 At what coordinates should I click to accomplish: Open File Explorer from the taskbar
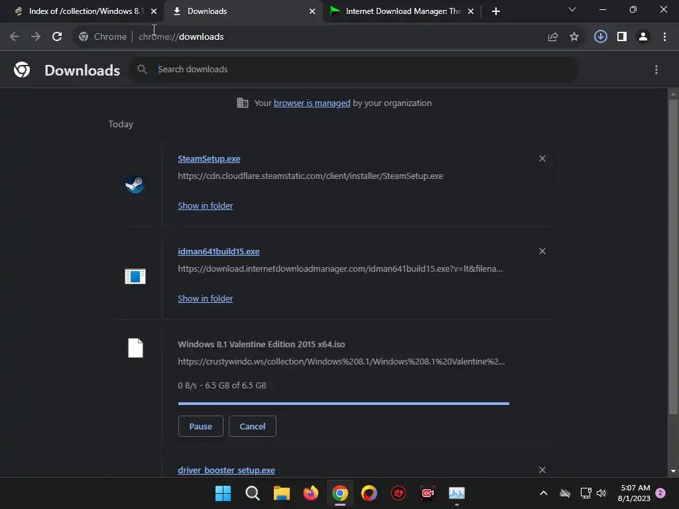click(x=281, y=493)
